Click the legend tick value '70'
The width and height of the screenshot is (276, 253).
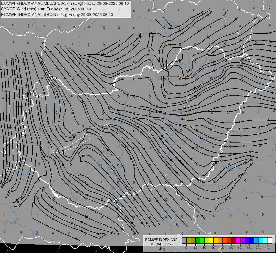[222, 248]
